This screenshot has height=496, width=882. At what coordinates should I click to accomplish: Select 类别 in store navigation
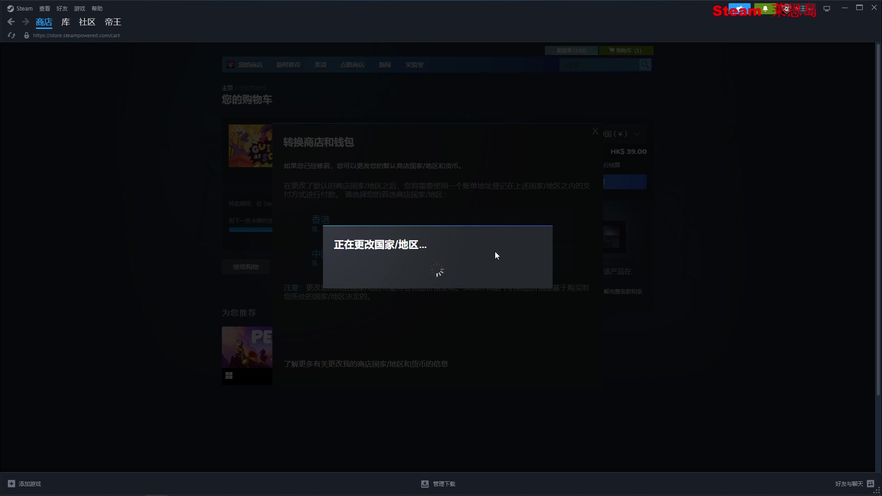[x=320, y=65]
